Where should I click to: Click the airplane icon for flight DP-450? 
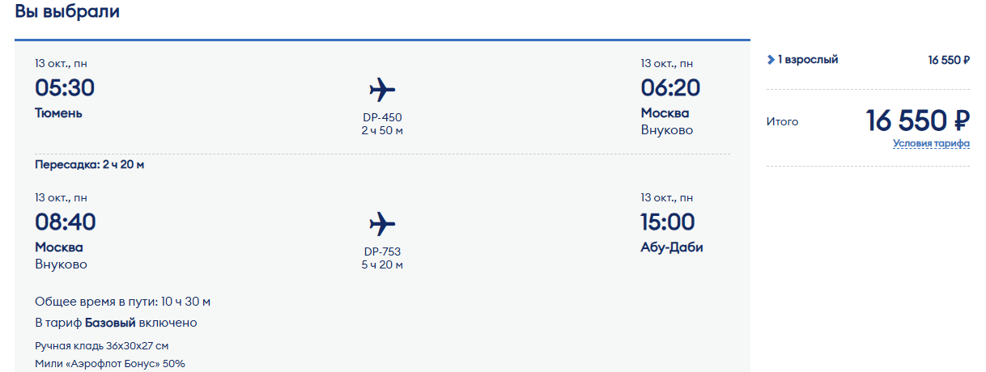[x=382, y=89]
